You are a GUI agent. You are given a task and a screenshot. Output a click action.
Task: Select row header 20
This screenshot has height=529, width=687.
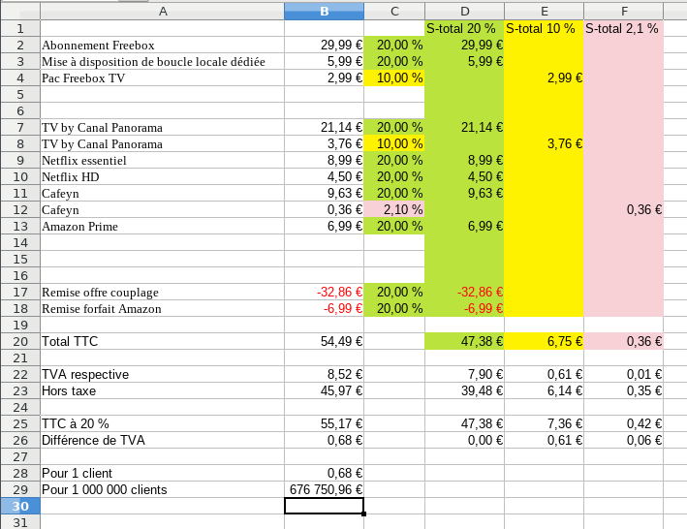click(x=20, y=342)
